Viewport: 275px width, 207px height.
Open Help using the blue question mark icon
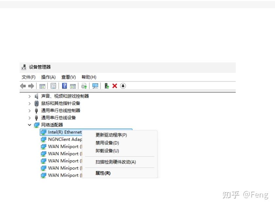(65, 86)
